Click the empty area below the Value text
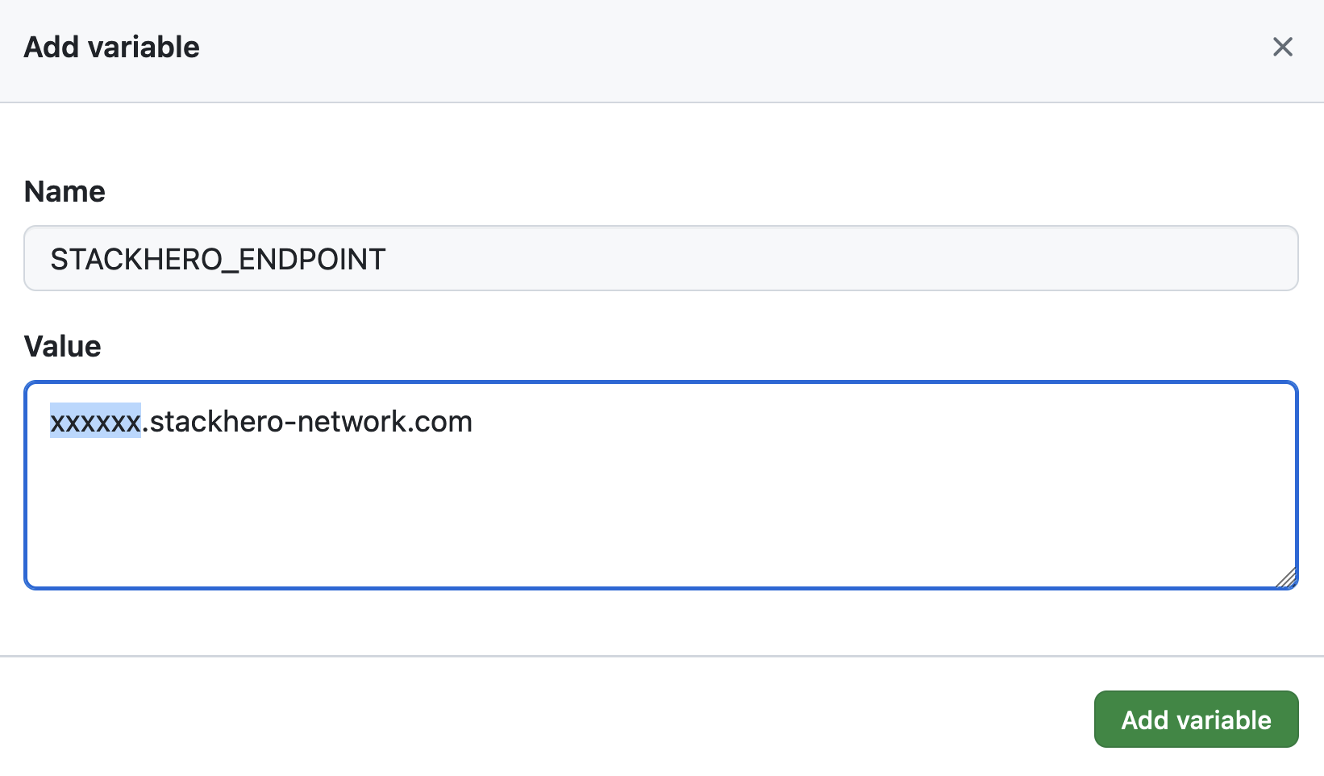 645,524
